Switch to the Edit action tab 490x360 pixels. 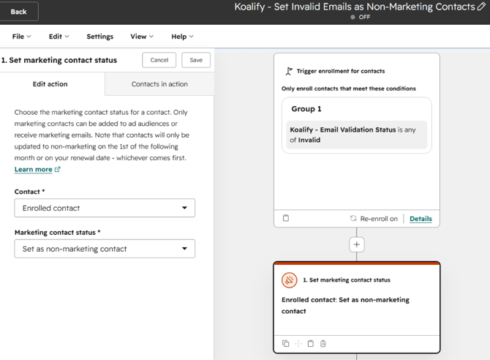pos(50,84)
